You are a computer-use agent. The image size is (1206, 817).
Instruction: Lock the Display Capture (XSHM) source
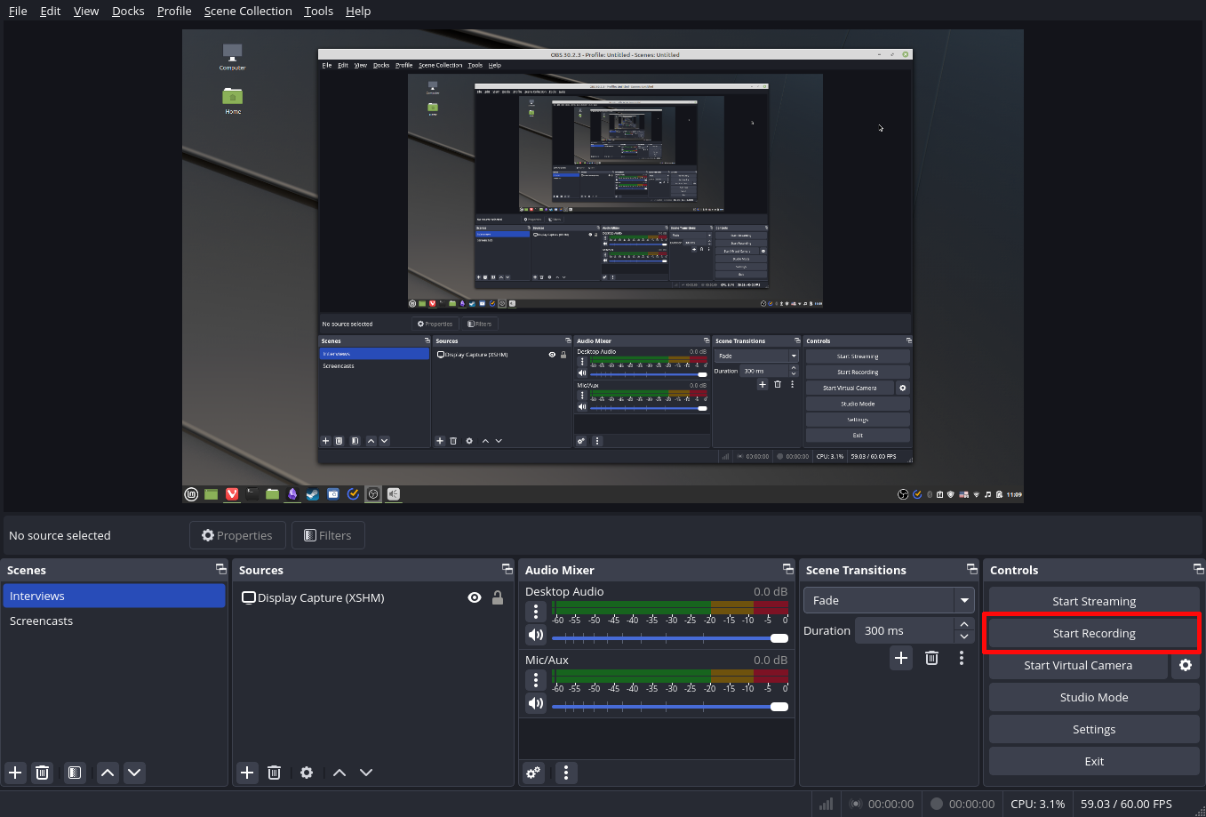(x=497, y=597)
